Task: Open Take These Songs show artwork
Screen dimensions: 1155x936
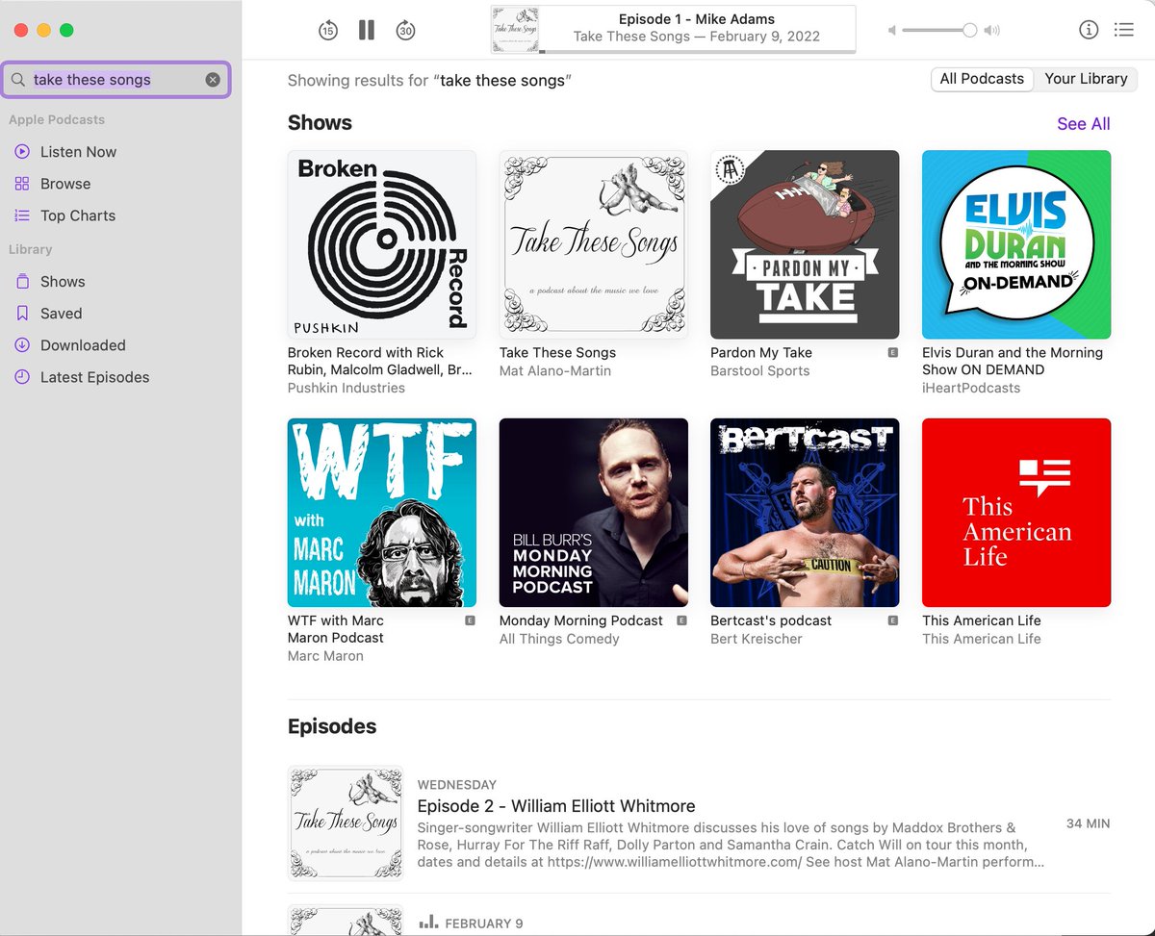Action: point(593,244)
